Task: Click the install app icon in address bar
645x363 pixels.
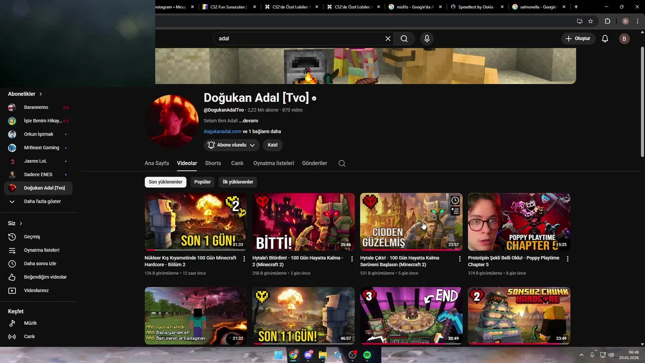Action: (x=579, y=21)
